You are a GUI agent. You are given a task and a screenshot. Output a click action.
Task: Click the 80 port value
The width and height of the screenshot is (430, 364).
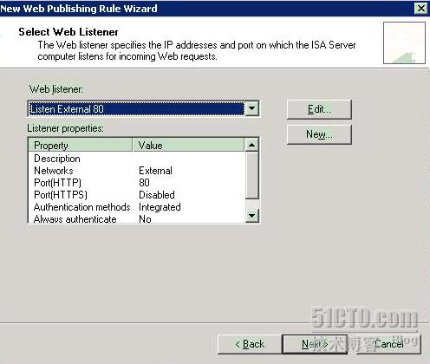(x=144, y=183)
